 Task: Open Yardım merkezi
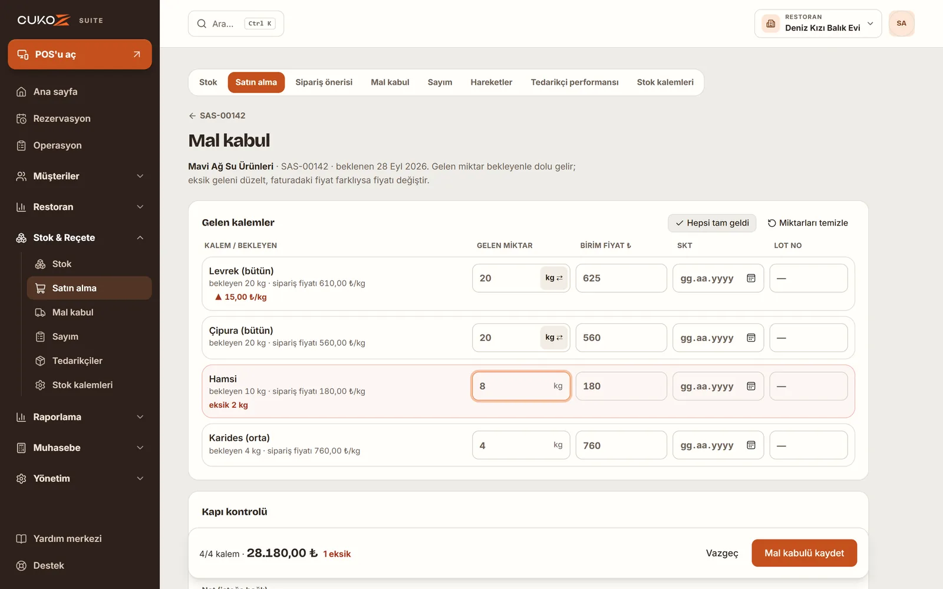(80, 538)
